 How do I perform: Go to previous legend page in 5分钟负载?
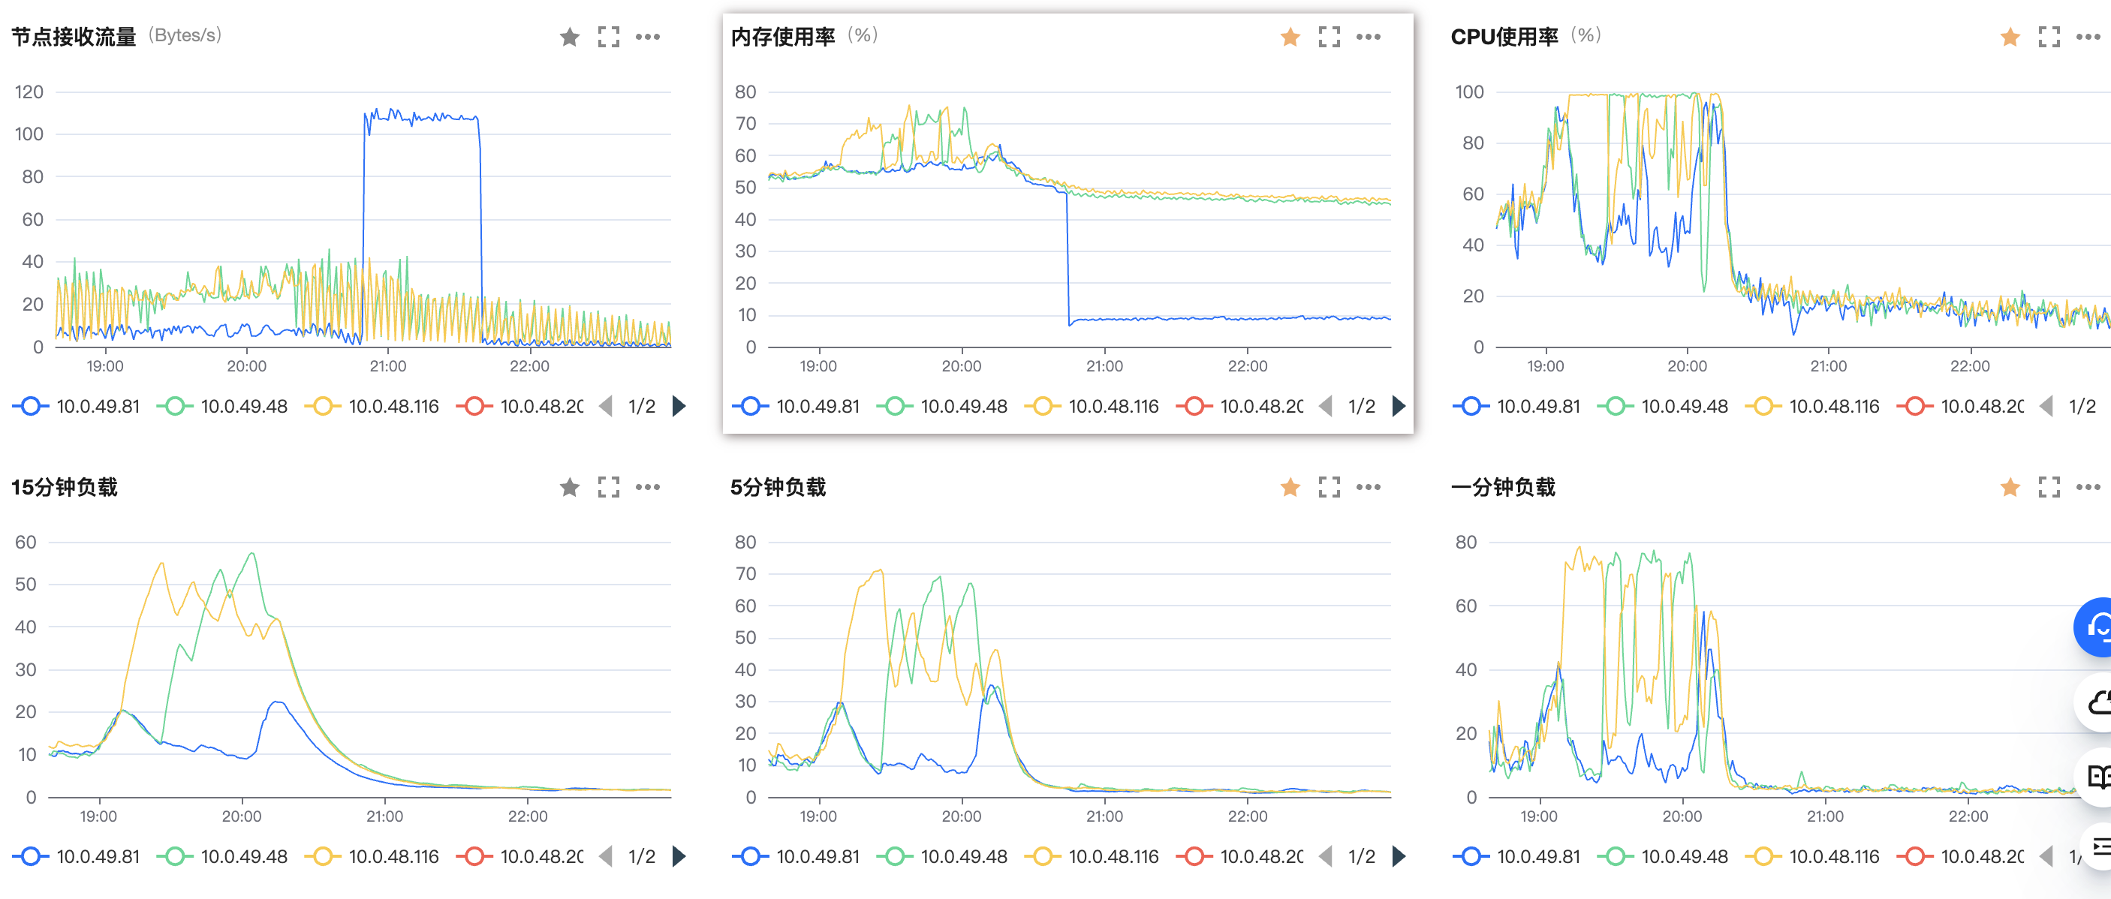click(x=1326, y=856)
